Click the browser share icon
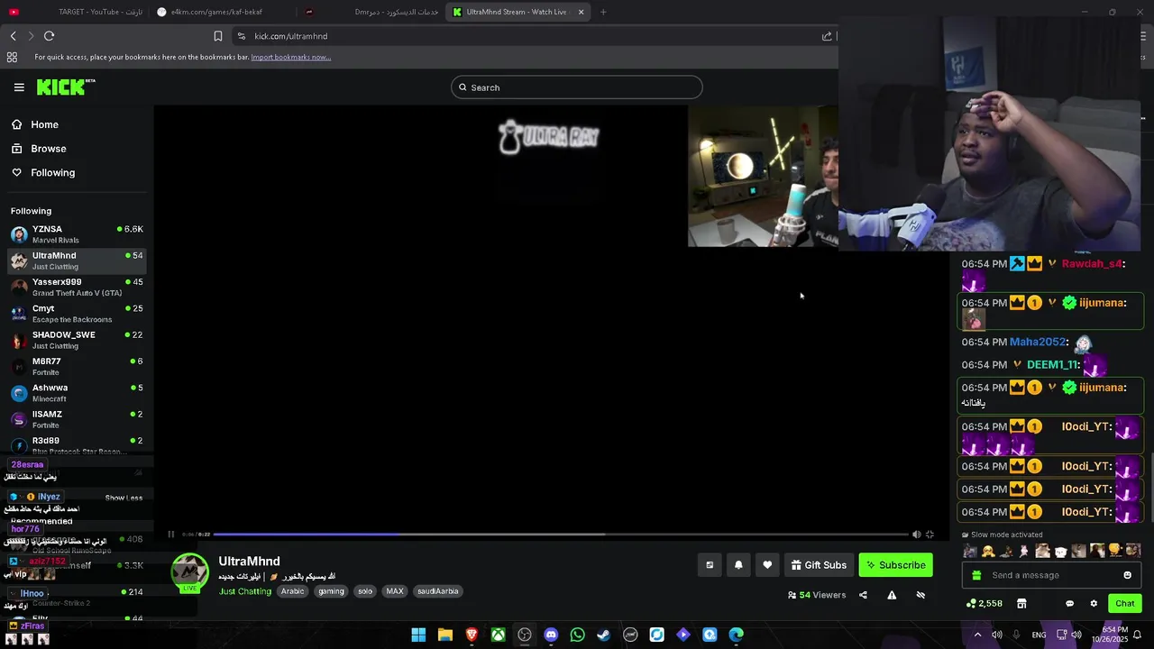 point(827,36)
